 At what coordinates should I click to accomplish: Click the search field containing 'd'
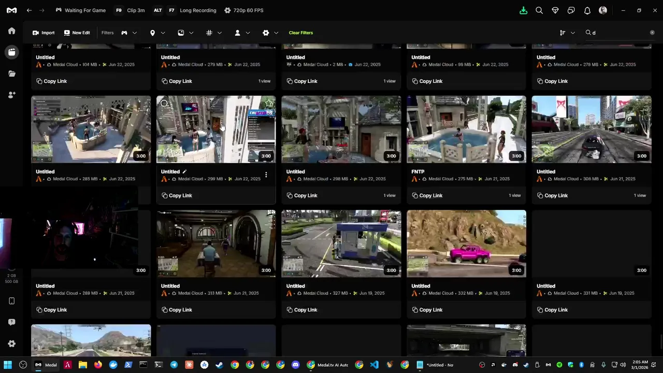pos(621,33)
